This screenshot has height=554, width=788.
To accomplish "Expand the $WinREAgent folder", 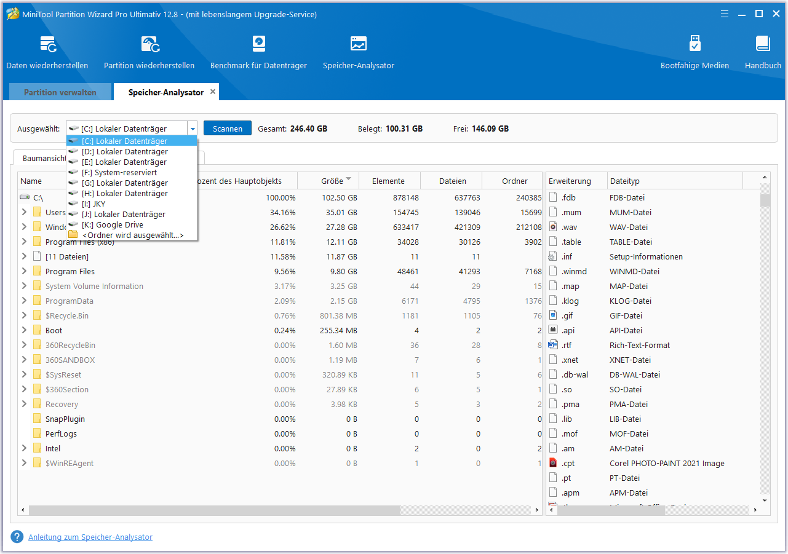I will pyautogui.click(x=24, y=463).
